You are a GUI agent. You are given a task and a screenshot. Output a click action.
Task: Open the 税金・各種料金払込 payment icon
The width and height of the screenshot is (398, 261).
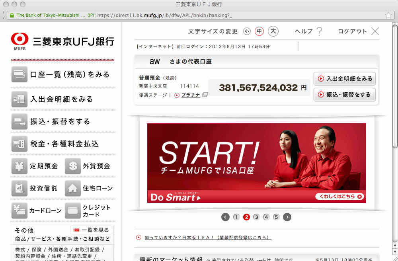point(19,144)
